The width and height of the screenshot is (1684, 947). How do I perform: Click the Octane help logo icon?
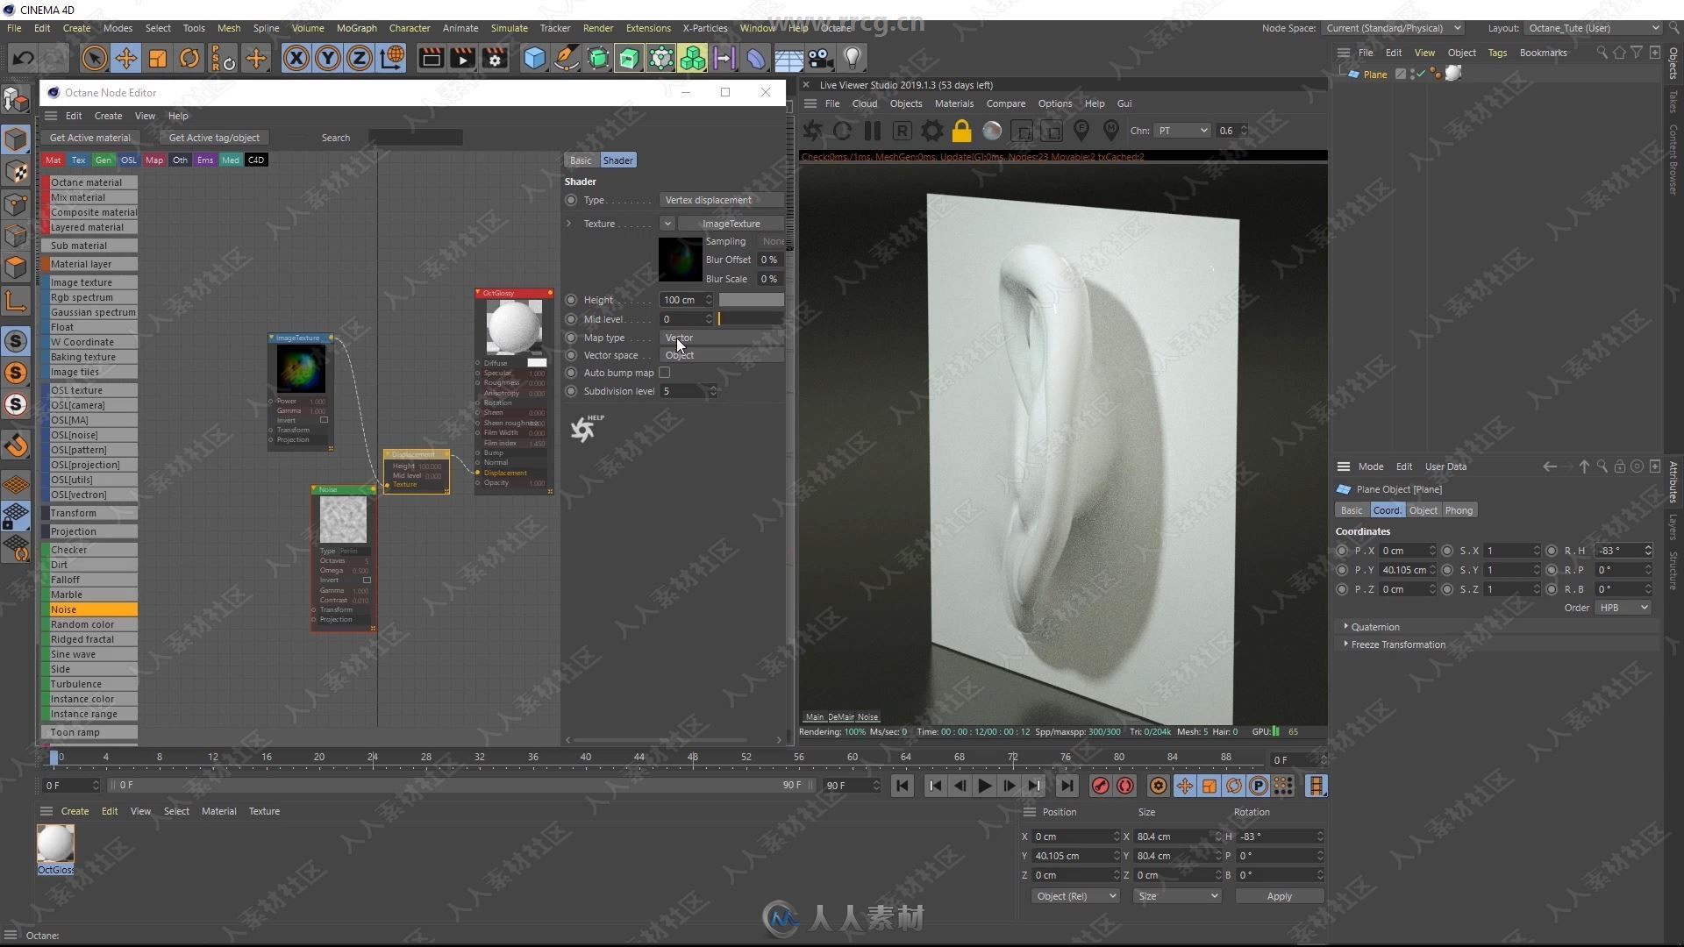[x=585, y=428]
